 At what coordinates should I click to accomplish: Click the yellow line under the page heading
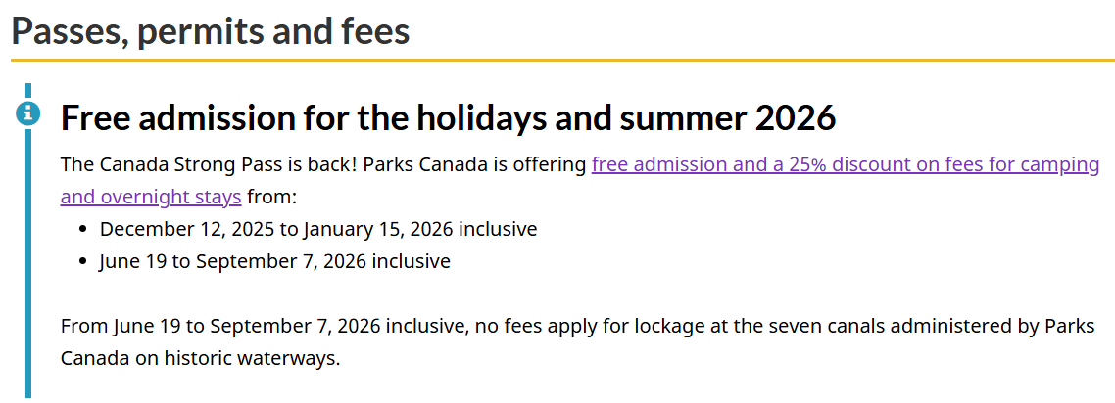point(562,61)
